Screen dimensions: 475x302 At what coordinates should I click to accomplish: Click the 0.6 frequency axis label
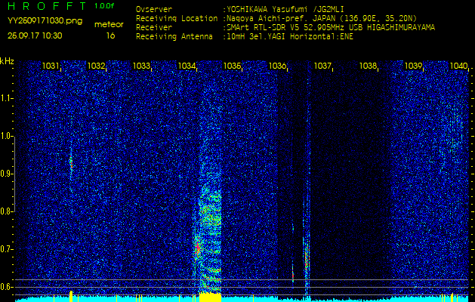5,287
